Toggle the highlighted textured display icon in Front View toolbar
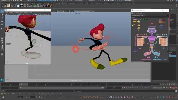This screenshot has width=178, height=100. click(x=35, y=14)
